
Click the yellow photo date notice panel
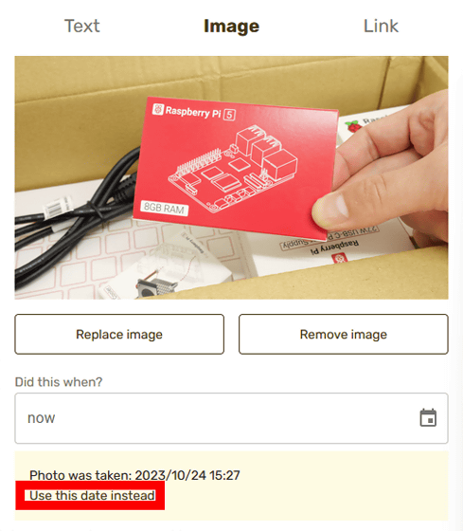(x=231, y=485)
